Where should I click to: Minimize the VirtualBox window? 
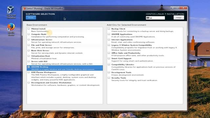tap(173, 8)
